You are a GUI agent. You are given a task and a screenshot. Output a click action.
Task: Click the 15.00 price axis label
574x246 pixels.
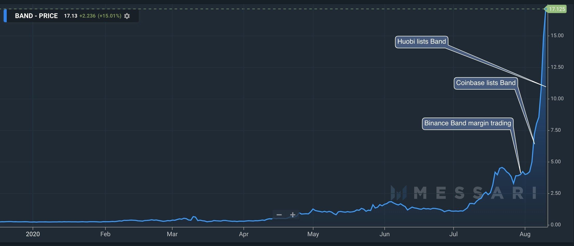pos(557,35)
